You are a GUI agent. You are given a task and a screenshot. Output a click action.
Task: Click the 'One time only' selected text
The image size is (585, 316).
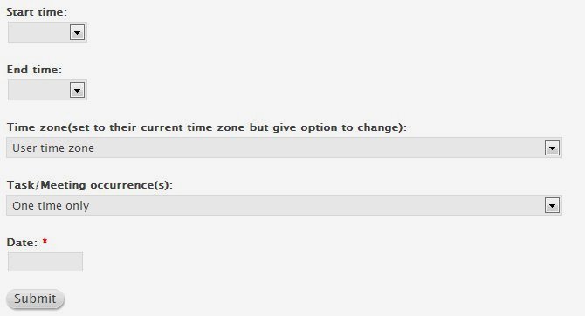click(x=51, y=205)
